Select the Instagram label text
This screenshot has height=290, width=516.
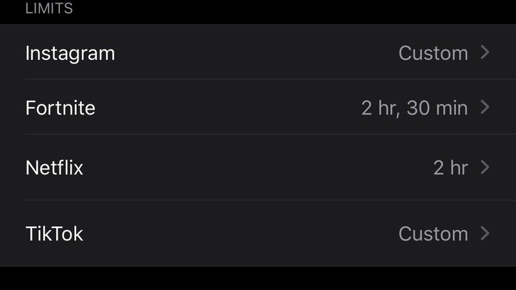tap(70, 53)
